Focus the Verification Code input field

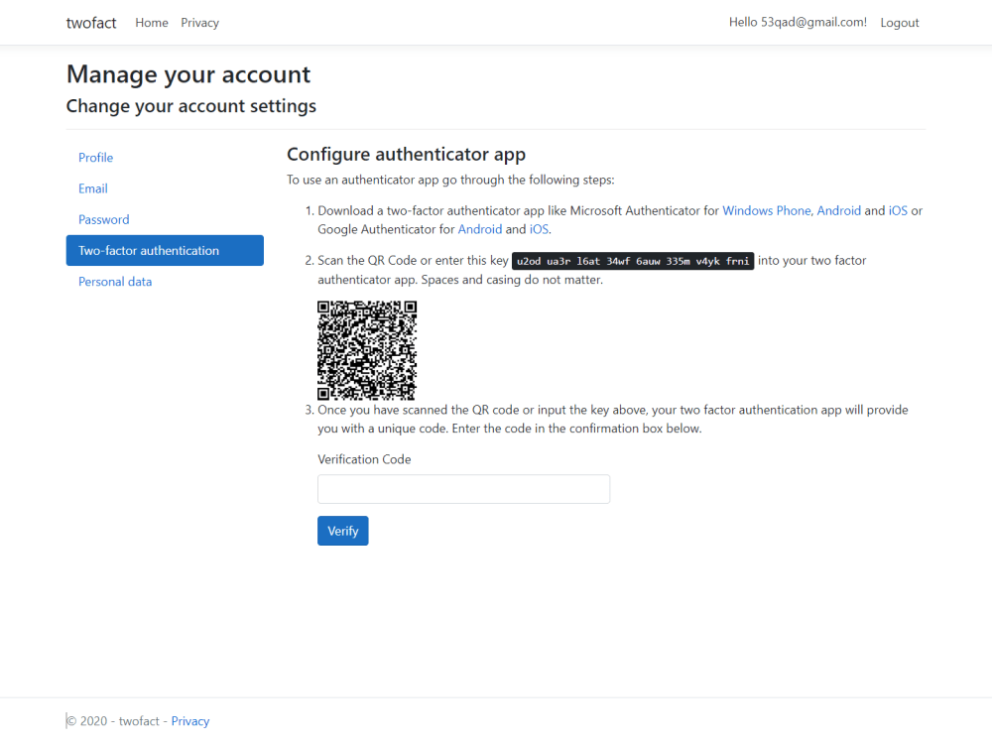coord(463,488)
